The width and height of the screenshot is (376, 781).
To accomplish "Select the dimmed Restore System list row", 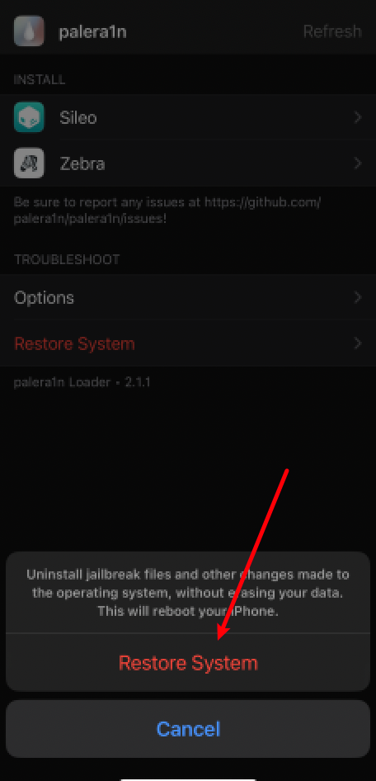I will click(188, 343).
